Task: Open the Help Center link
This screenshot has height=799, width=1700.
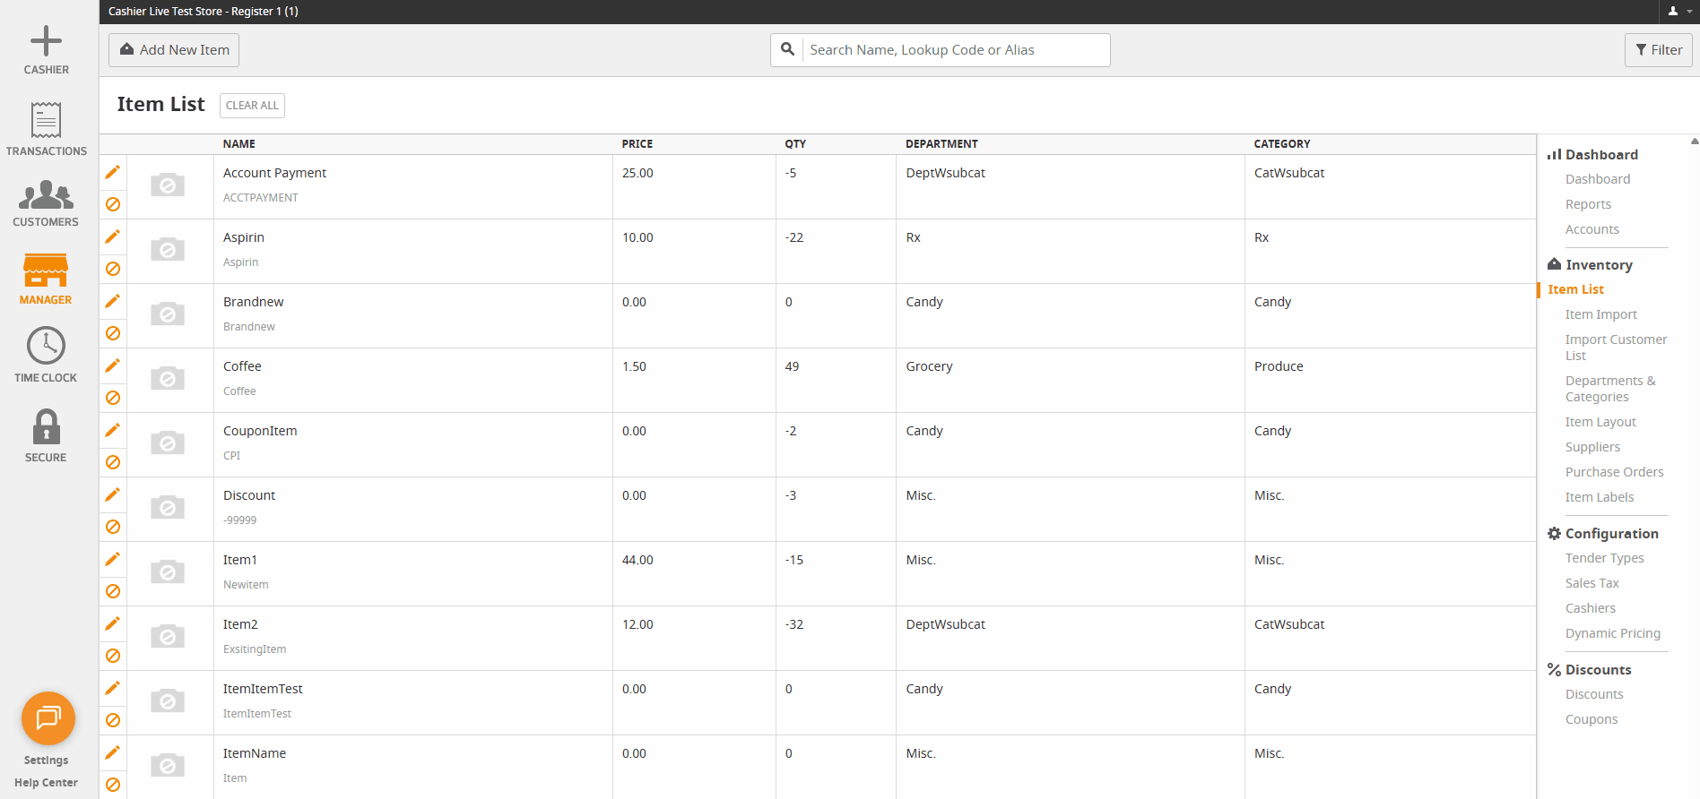Action: (x=46, y=783)
